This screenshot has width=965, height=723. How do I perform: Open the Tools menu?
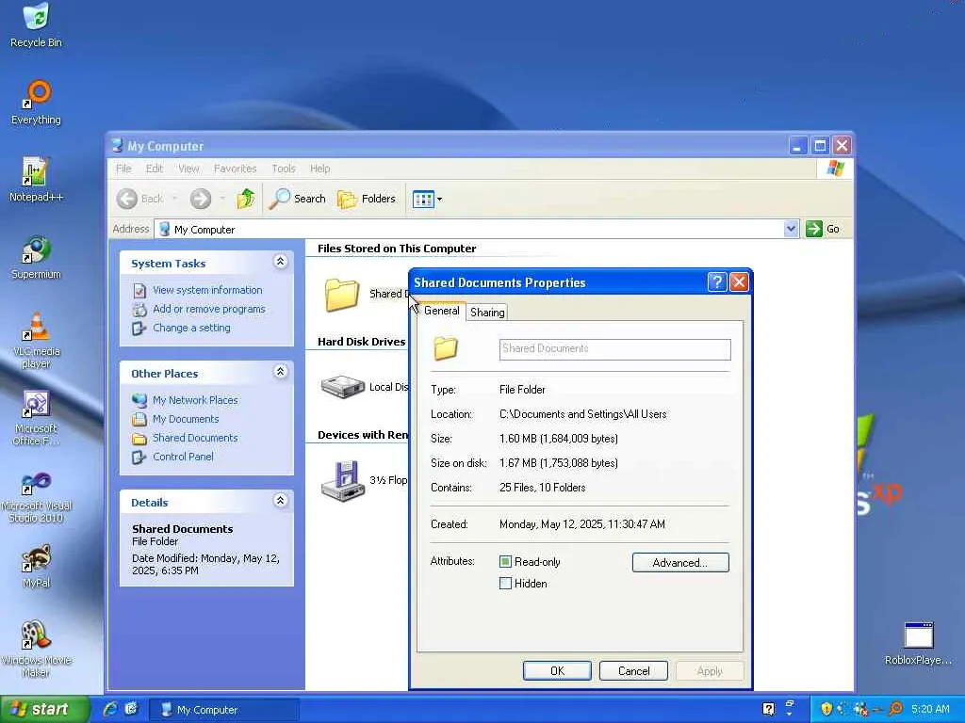[x=284, y=169]
